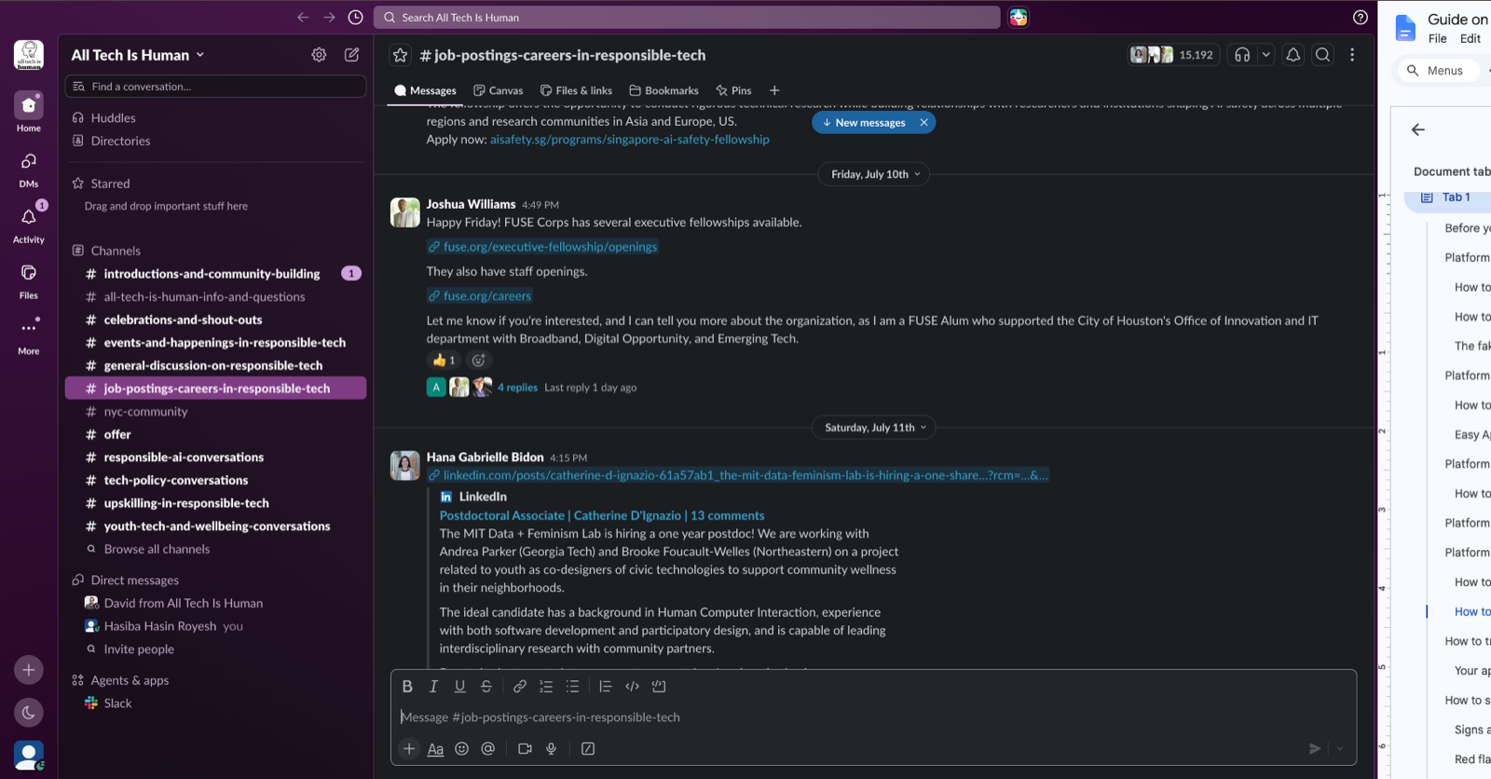Toggle italic formatting

[433, 686]
